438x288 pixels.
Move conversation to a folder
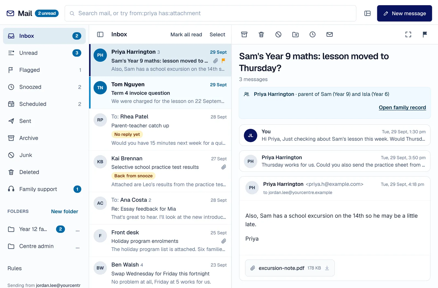pyautogui.click(x=295, y=34)
